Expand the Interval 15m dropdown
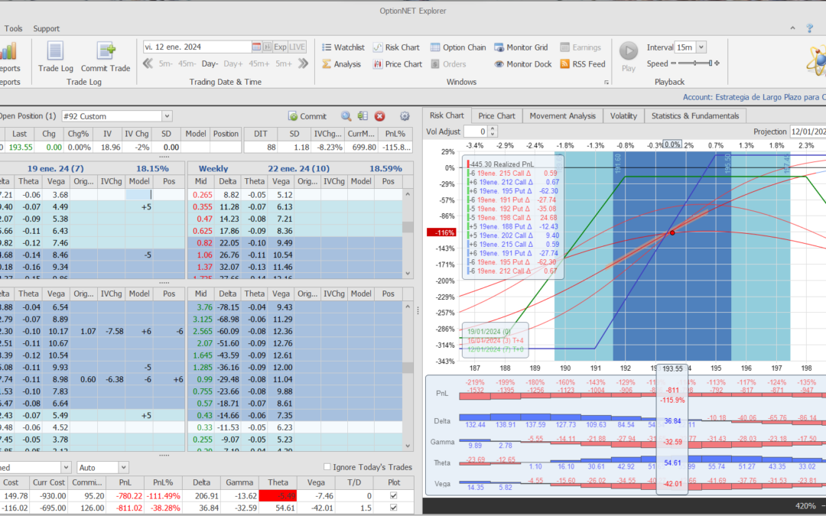Screen dimensions: 826x516 pyautogui.click(x=701, y=47)
